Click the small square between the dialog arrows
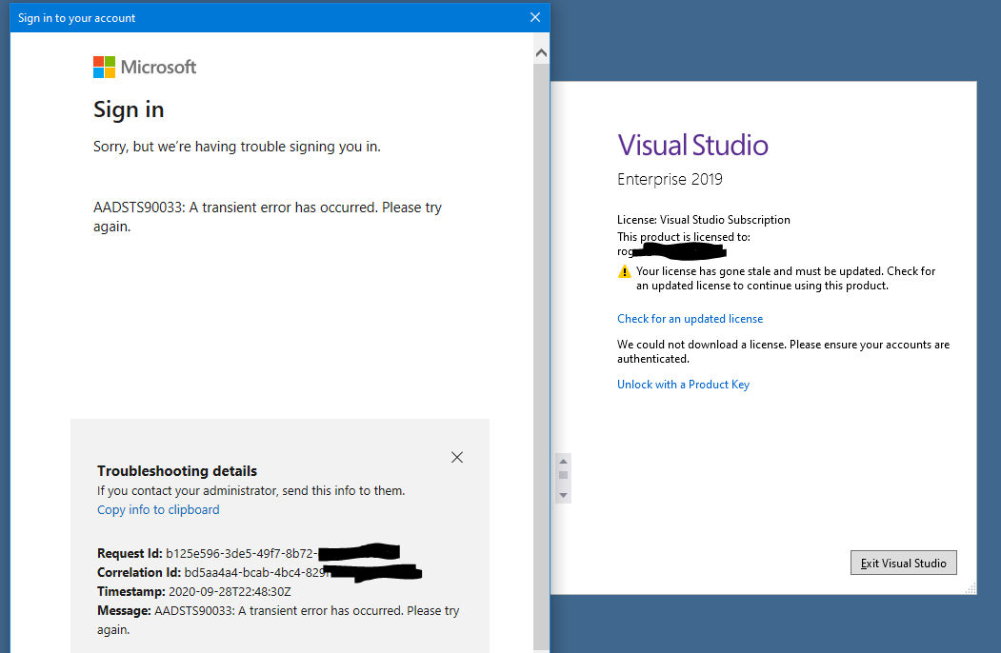 [563, 475]
